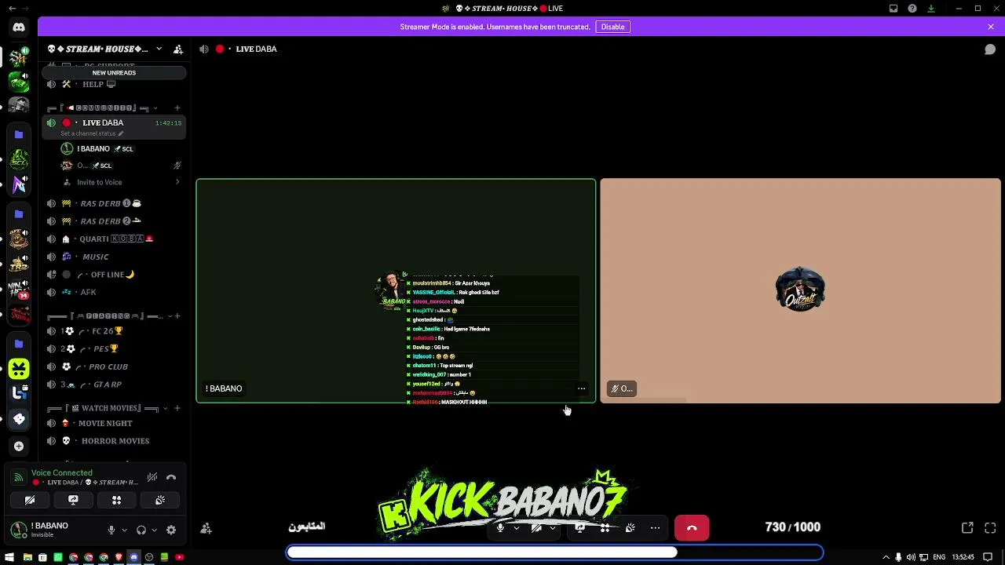The width and height of the screenshot is (1005, 565).
Task: Select the BABANO stream tile
Action: [396, 291]
